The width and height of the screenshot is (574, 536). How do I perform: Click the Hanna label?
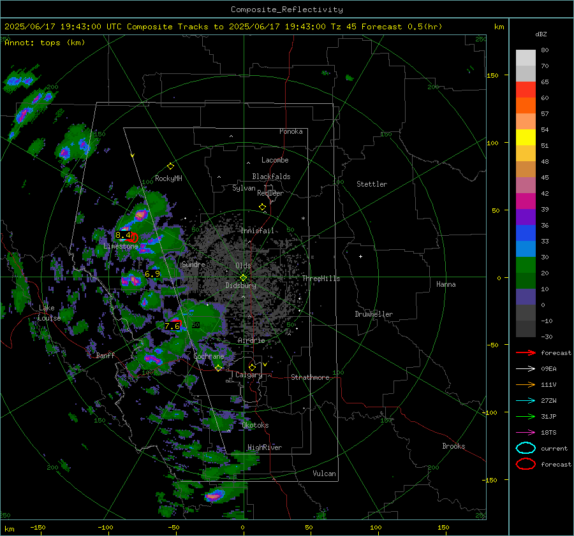[x=446, y=284]
